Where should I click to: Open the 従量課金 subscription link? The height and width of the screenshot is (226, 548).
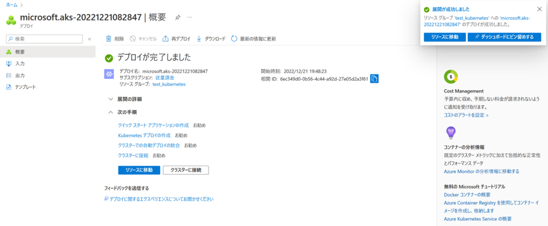(165, 78)
